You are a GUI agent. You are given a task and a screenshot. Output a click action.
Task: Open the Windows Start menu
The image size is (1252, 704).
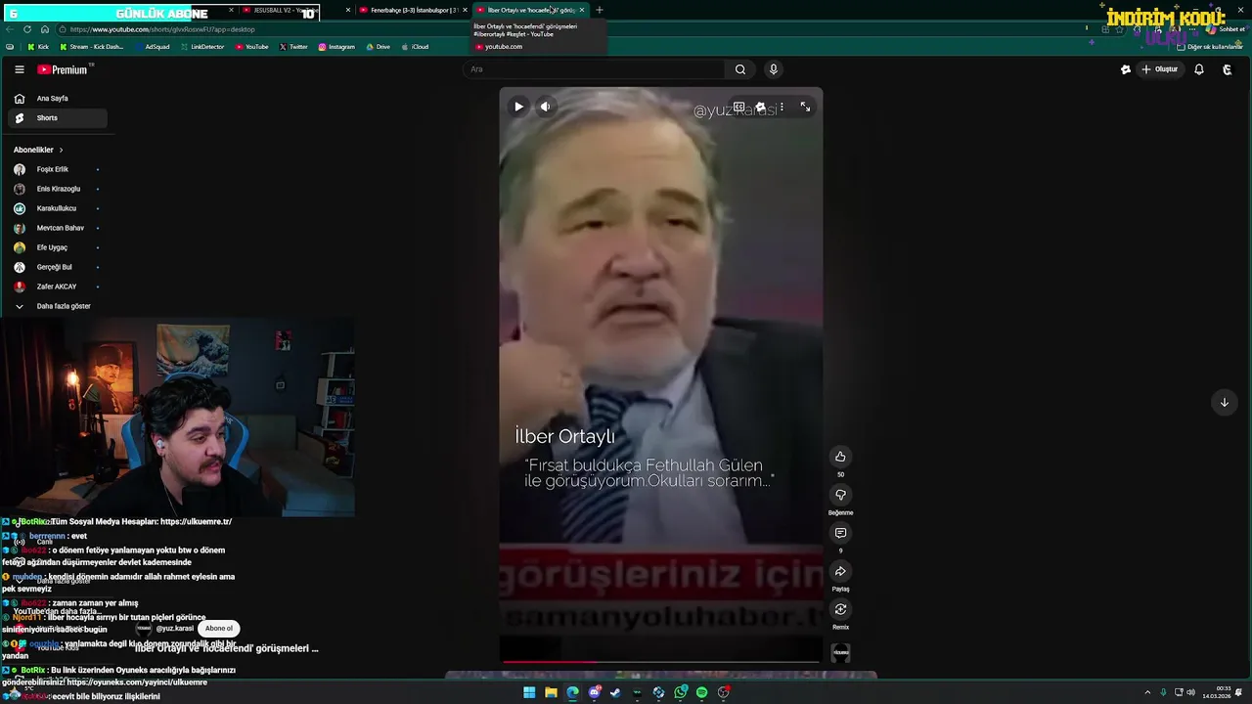click(529, 692)
